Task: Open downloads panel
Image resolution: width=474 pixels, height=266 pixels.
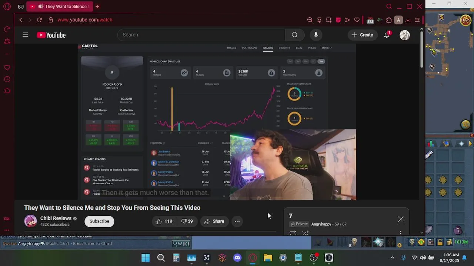Action: [x=408, y=20]
